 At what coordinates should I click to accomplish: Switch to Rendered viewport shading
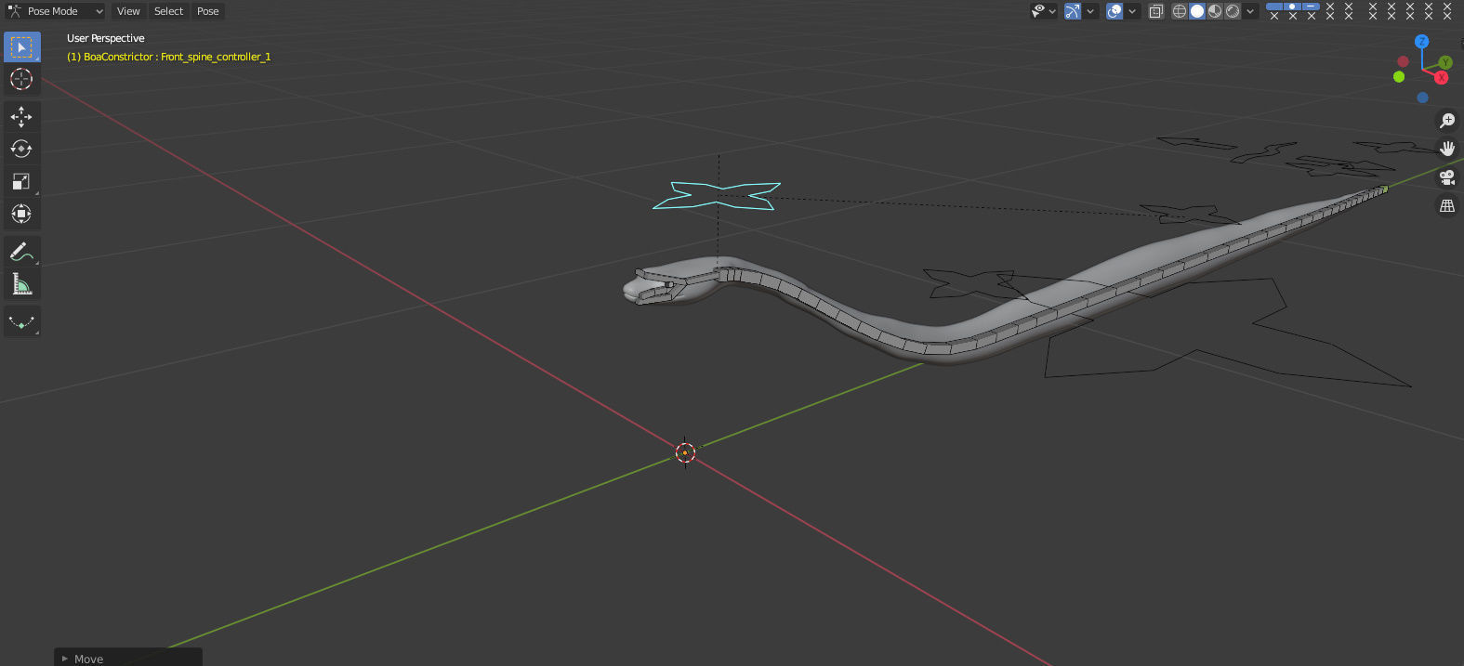(x=1233, y=11)
